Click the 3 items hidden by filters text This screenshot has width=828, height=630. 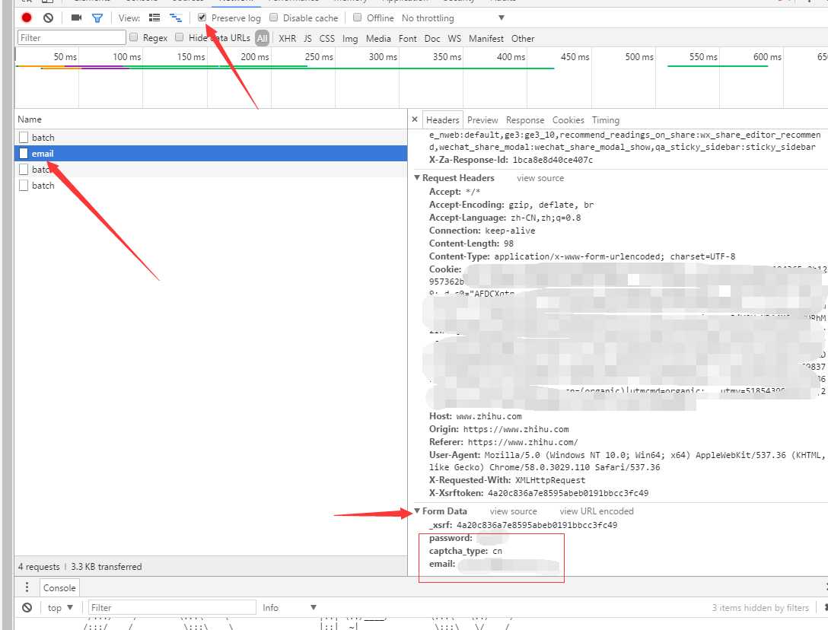(x=760, y=608)
